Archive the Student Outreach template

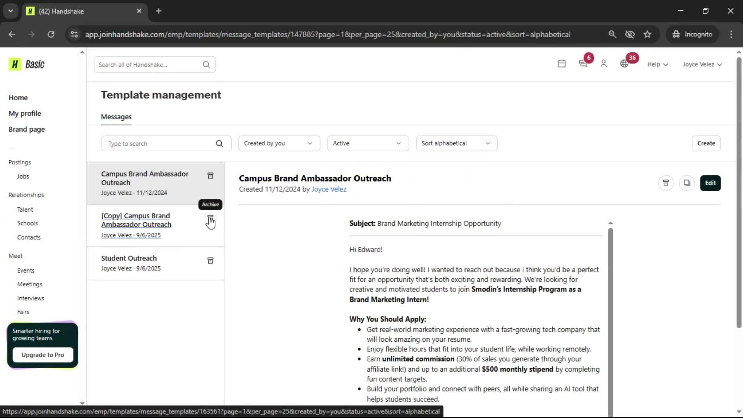[210, 261]
